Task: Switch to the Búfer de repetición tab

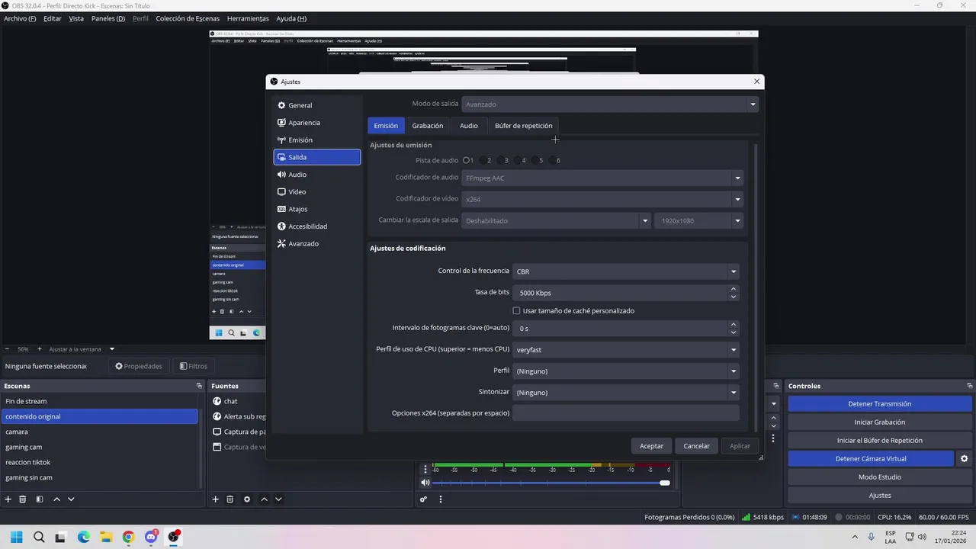Action: pos(523,126)
